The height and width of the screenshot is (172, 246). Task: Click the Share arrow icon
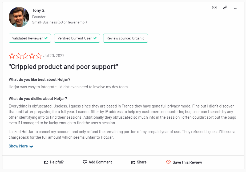click(133, 162)
